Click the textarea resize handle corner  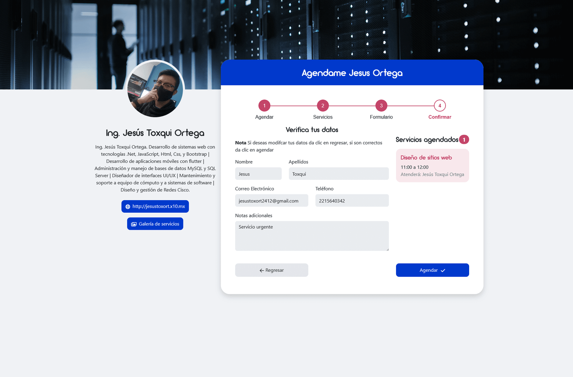387,249
